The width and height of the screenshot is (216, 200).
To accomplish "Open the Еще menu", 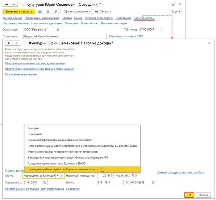I will click(x=175, y=11).
